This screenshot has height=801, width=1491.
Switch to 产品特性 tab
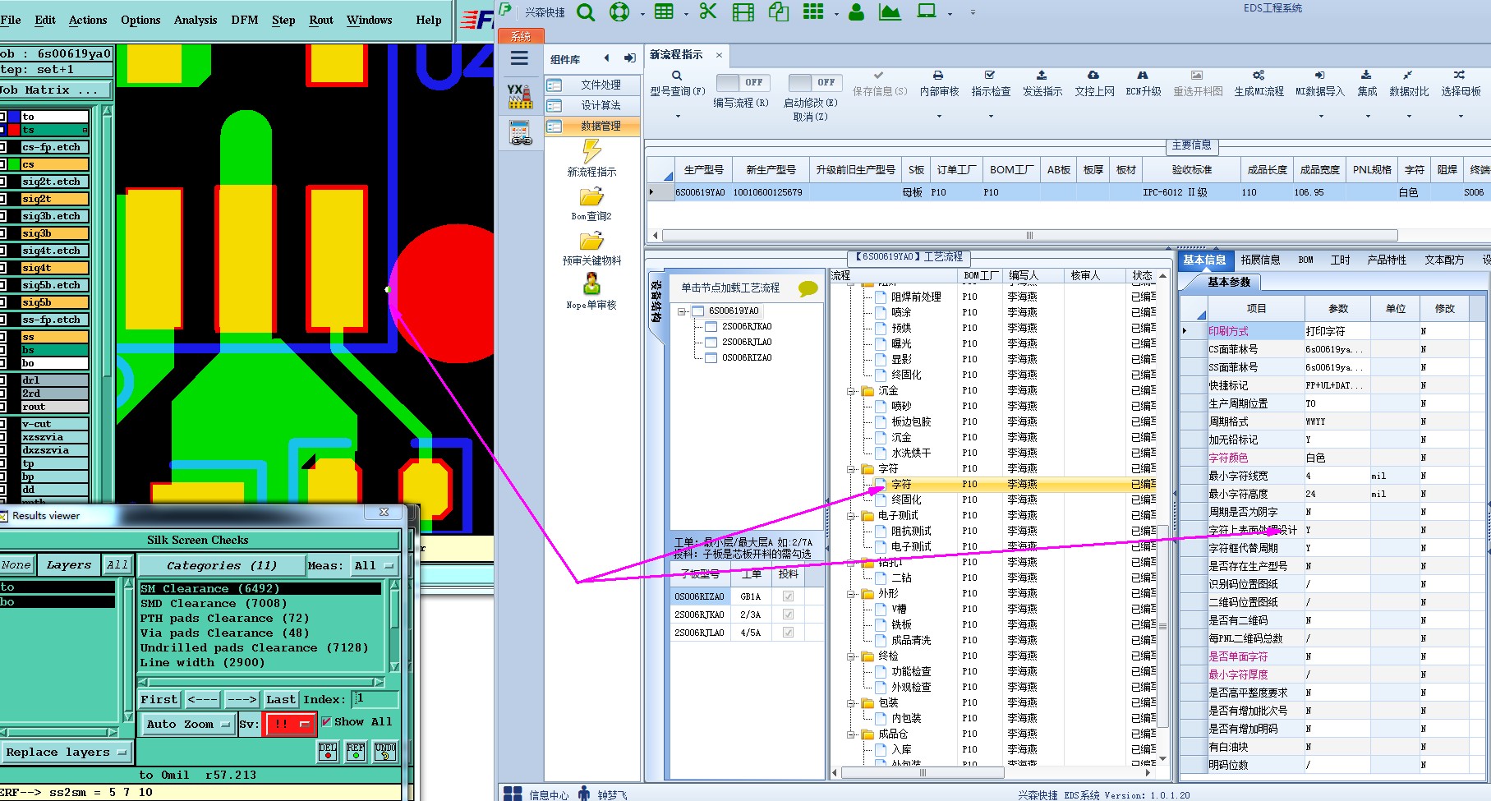tap(1387, 260)
